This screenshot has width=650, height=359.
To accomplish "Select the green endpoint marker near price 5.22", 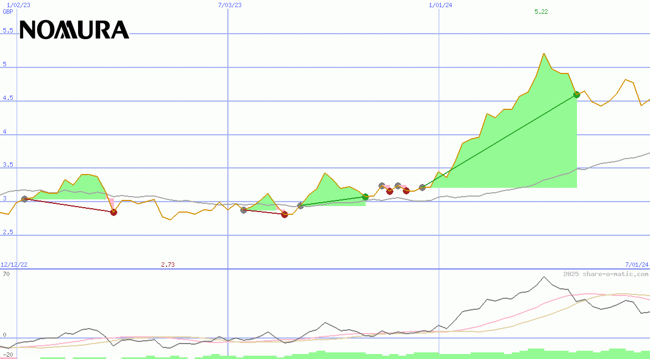I will click(576, 94).
